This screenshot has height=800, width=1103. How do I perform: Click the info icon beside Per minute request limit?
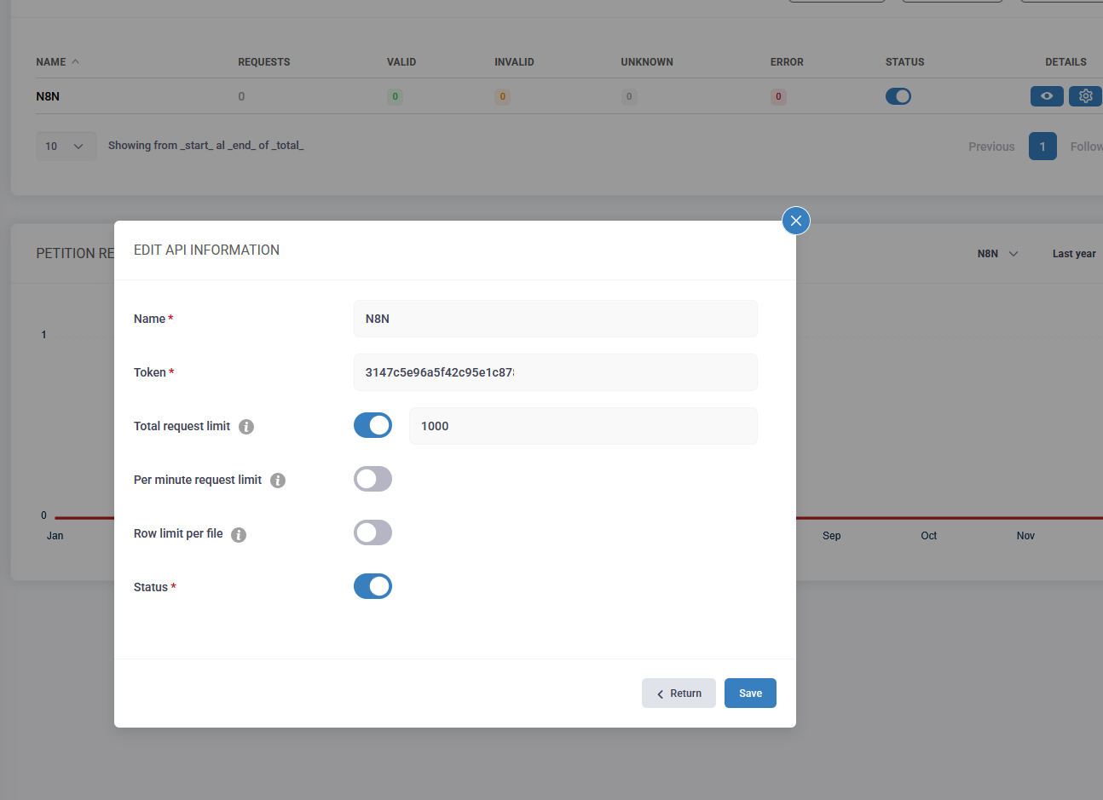coord(278,480)
